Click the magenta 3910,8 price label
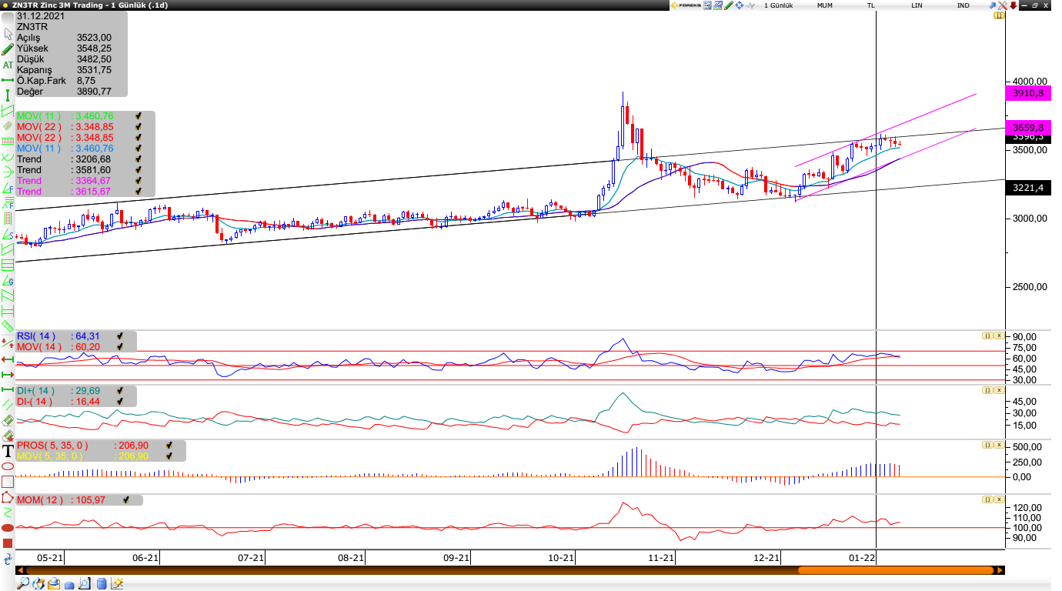1062x591 pixels. pyautogui.click(x=1028, y=93)
